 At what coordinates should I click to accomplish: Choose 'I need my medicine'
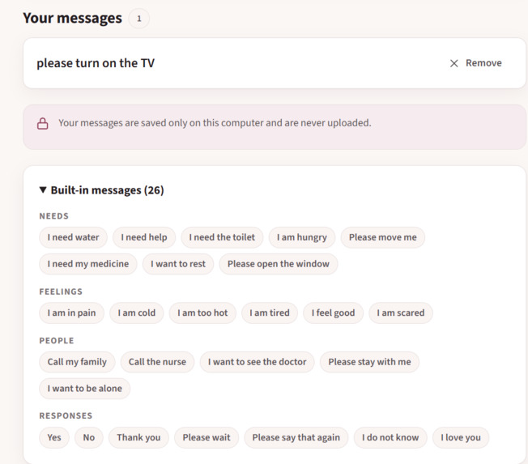88,264
